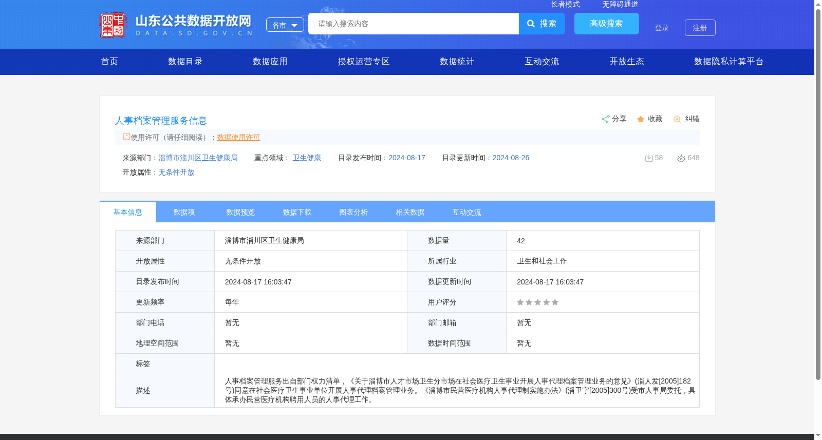The width and height of the screenshot is (822, 440).
Task: Click the Shandong data portal logo
Action: 176,25
